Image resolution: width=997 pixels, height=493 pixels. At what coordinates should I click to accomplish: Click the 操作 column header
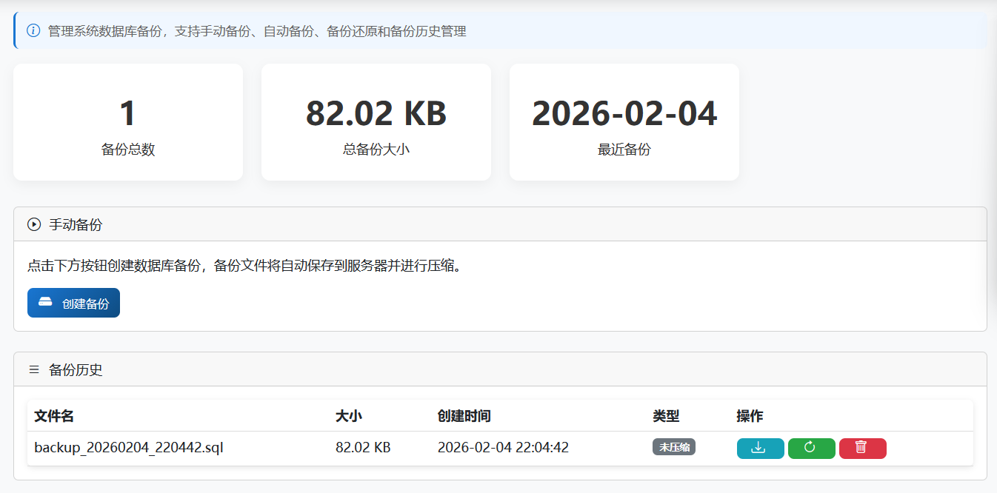(748, 416)
